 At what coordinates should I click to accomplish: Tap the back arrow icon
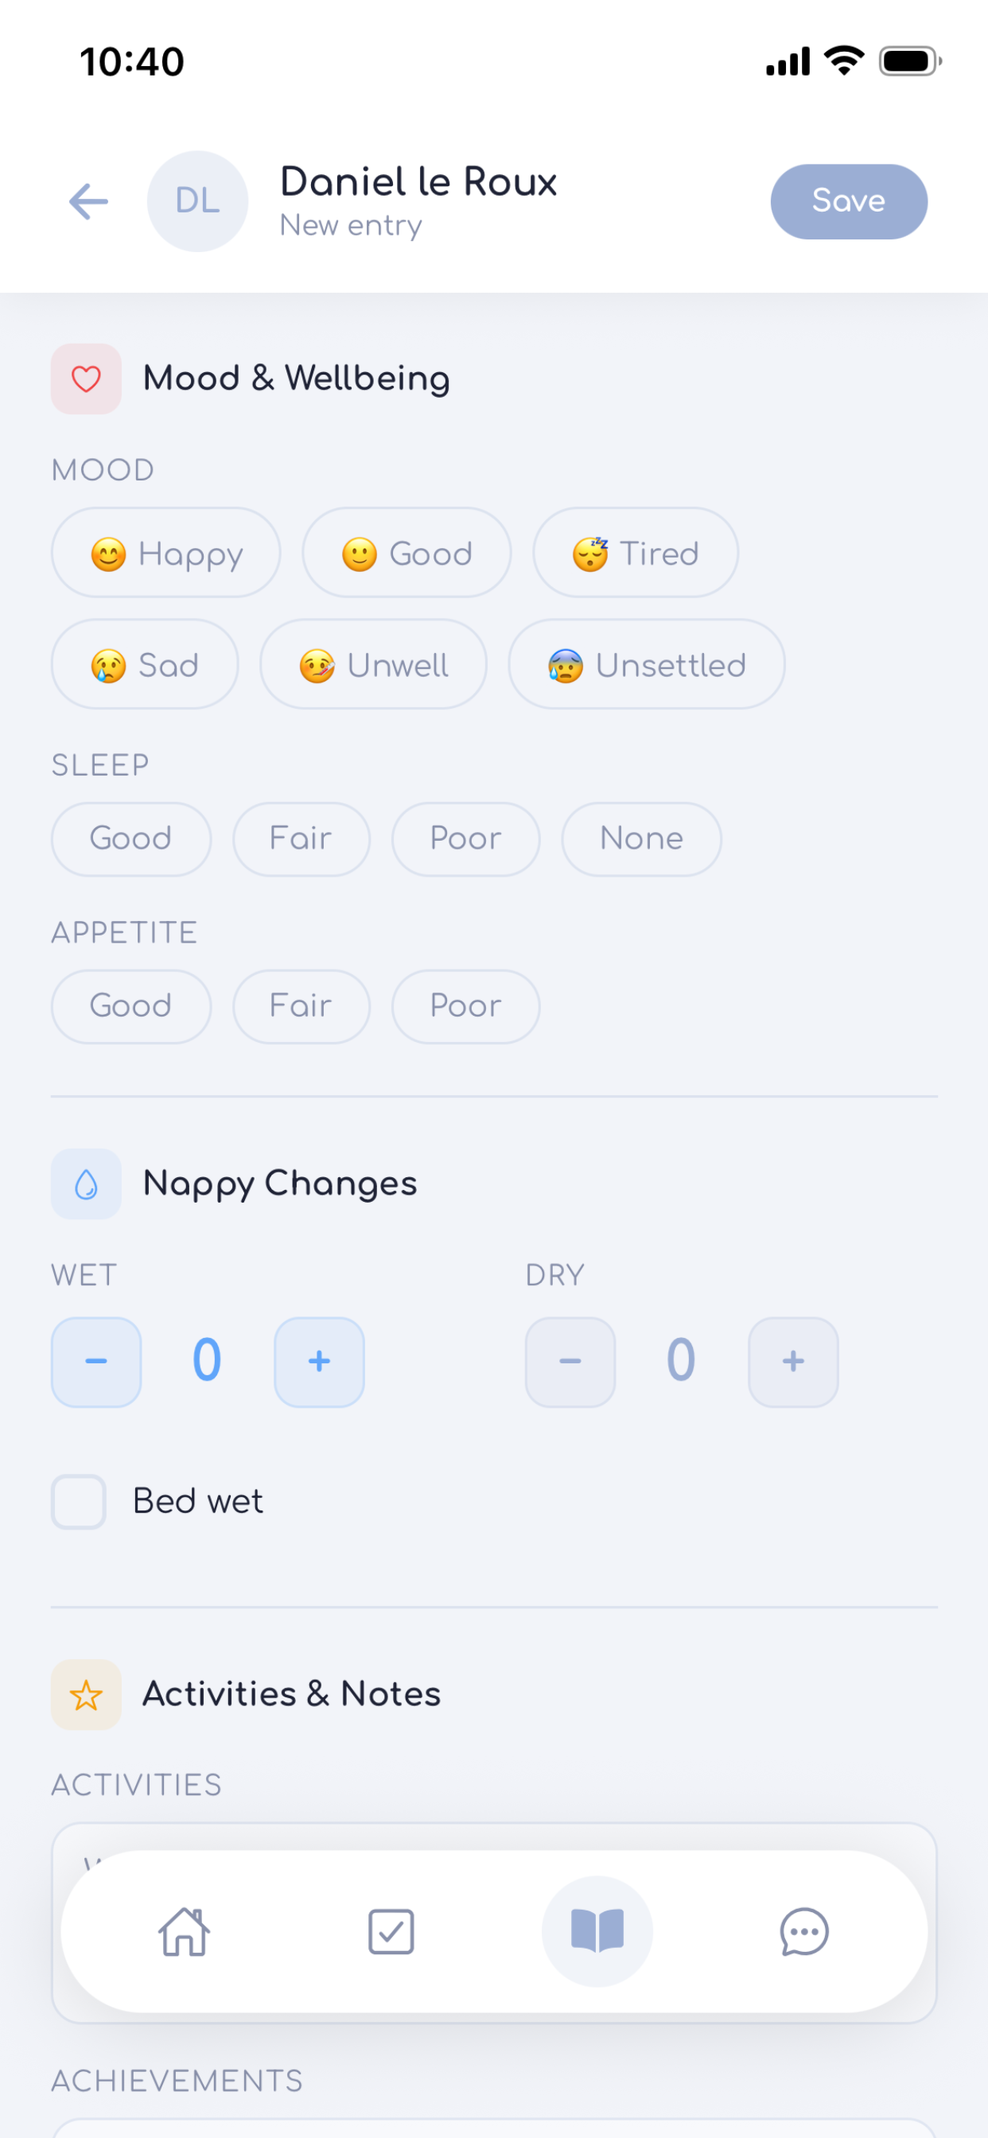[88, 202]
